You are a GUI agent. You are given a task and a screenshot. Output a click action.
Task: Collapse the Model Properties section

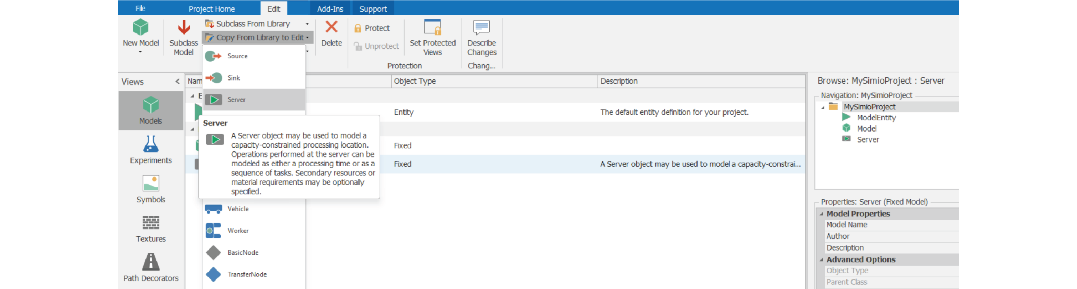(821, 214)
